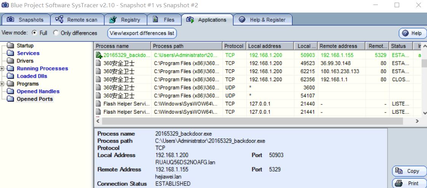This screenshot has height=188, width=427.
Task: Click file icon of 360 row with port 54107
Action: click(99, 96)
